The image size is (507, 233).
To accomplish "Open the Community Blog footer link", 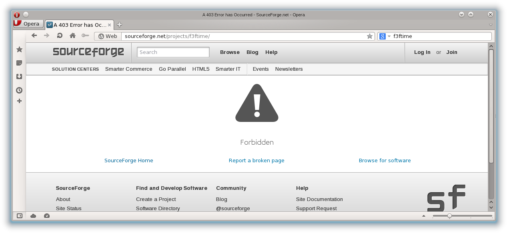I will 222,199.
